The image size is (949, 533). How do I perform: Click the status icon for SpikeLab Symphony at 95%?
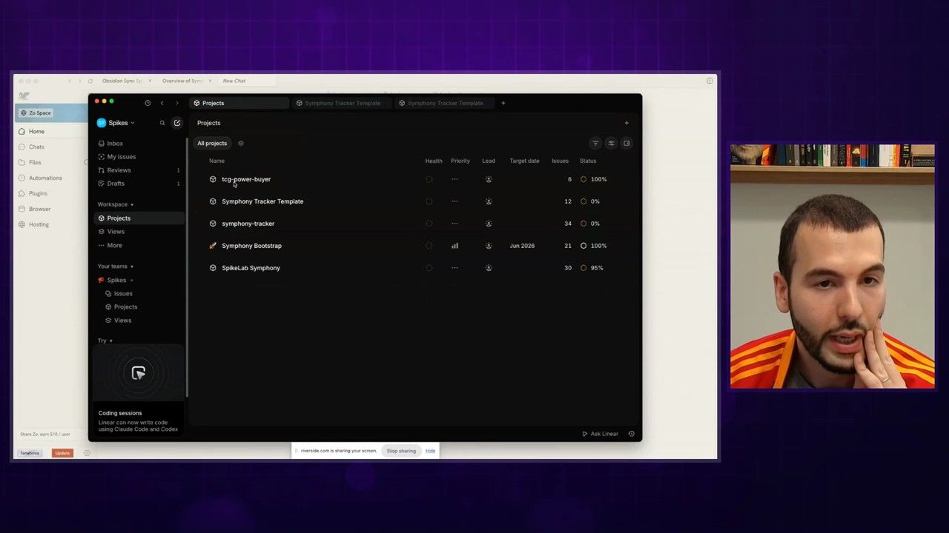coord(583,268)
